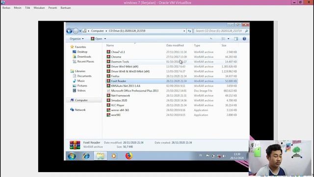Image resolution: width=314 pixels, height=177 pixels.
Task: Click the Driver Win7 64bit archive icon
Action: click(x=108, y=66)
